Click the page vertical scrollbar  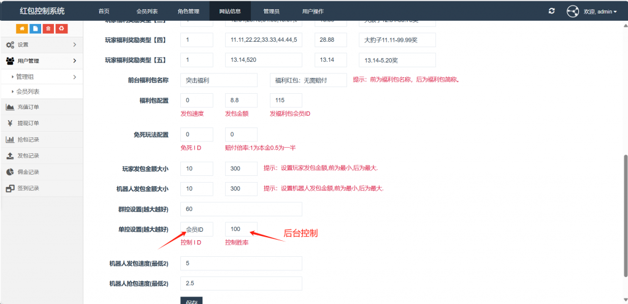[x=626, y=216]
